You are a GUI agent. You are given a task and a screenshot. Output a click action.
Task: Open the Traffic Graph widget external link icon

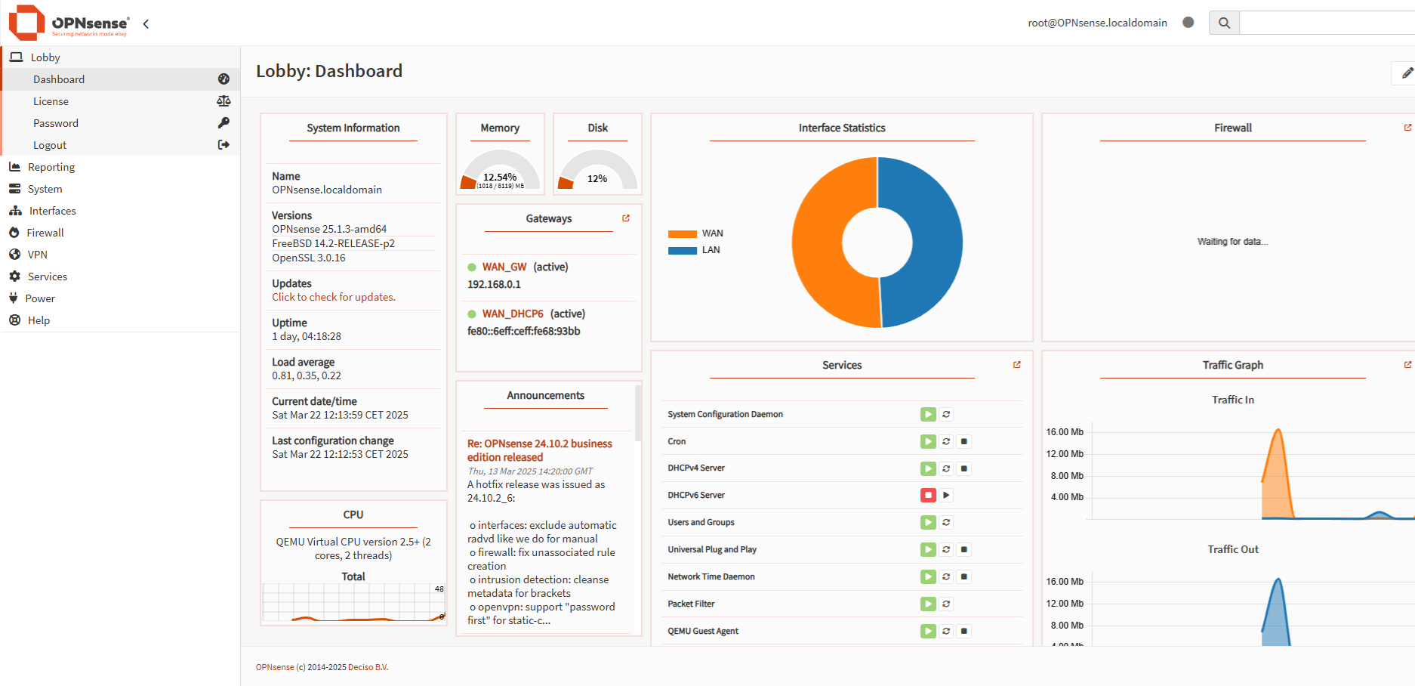click(x=1407, y=365)
